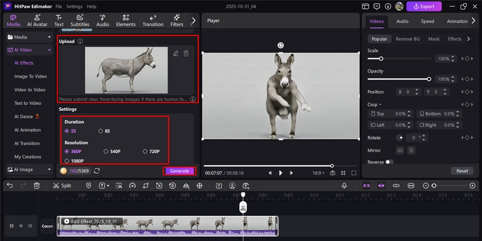The height and width of the screenshot is (241, 482).
Task: Collapse the AI Video section
Action: (x=48, y=50)
